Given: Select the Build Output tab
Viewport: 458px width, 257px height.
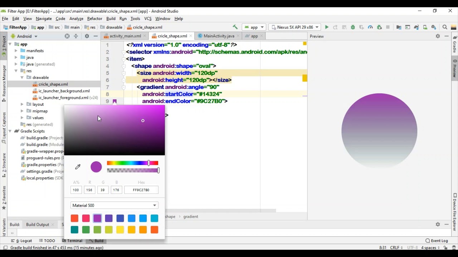Looking at the screenshot, I should coord(38,225).
